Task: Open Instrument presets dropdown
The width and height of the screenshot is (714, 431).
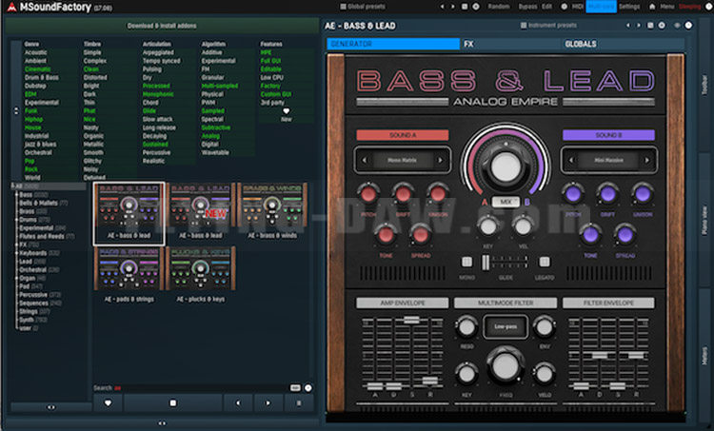Action: (x=548, y=26)
